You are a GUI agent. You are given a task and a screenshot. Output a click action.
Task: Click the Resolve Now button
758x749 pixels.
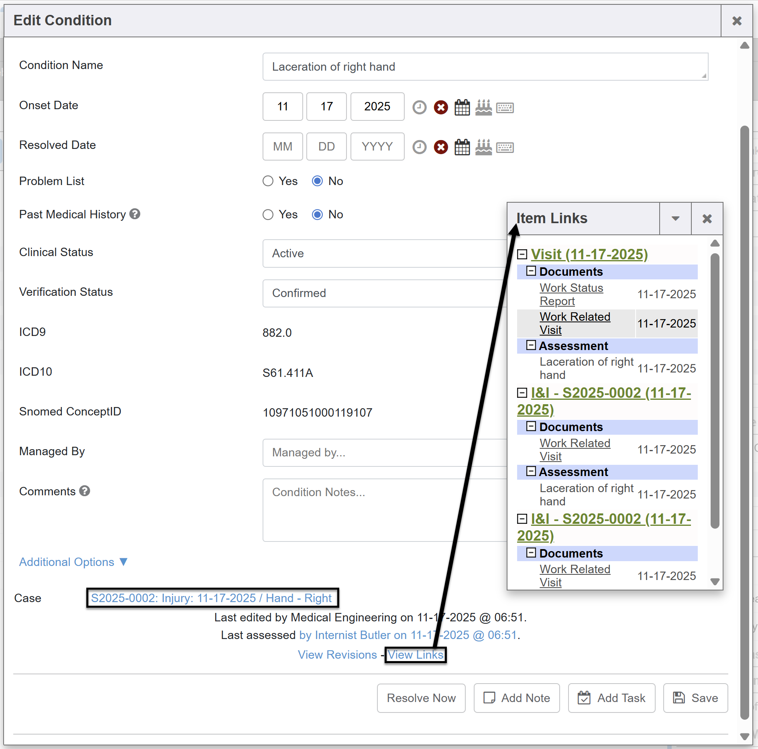(x=421, y=698)
